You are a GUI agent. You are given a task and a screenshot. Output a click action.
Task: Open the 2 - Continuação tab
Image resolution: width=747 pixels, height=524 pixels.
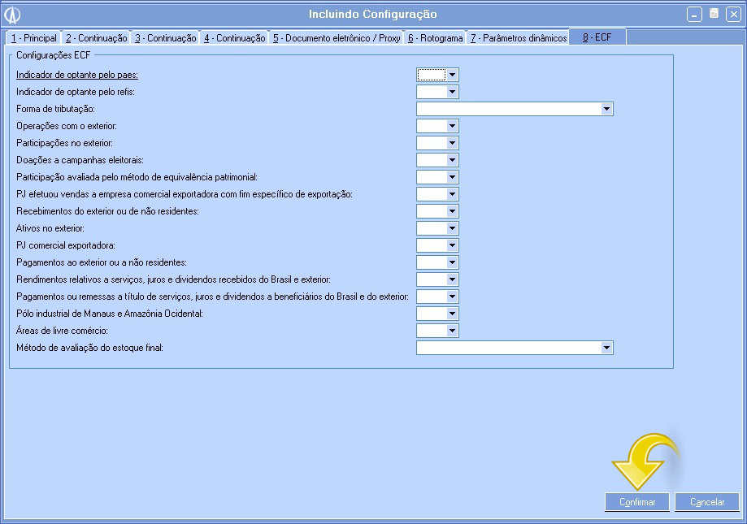tap(96, 38)
